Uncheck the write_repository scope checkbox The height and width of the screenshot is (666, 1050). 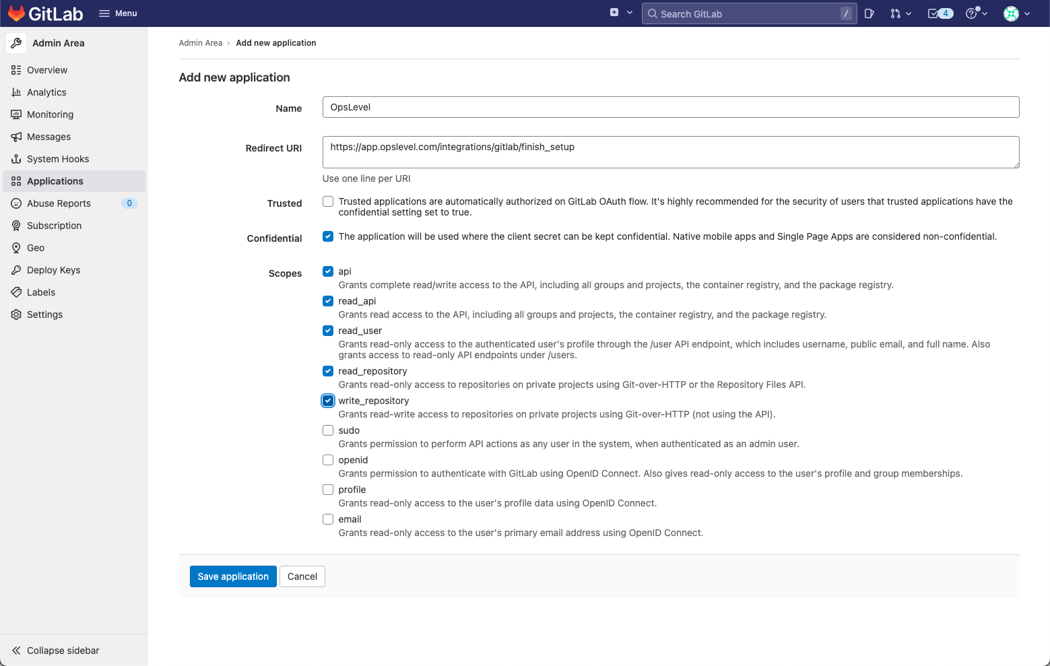(328, 401)
